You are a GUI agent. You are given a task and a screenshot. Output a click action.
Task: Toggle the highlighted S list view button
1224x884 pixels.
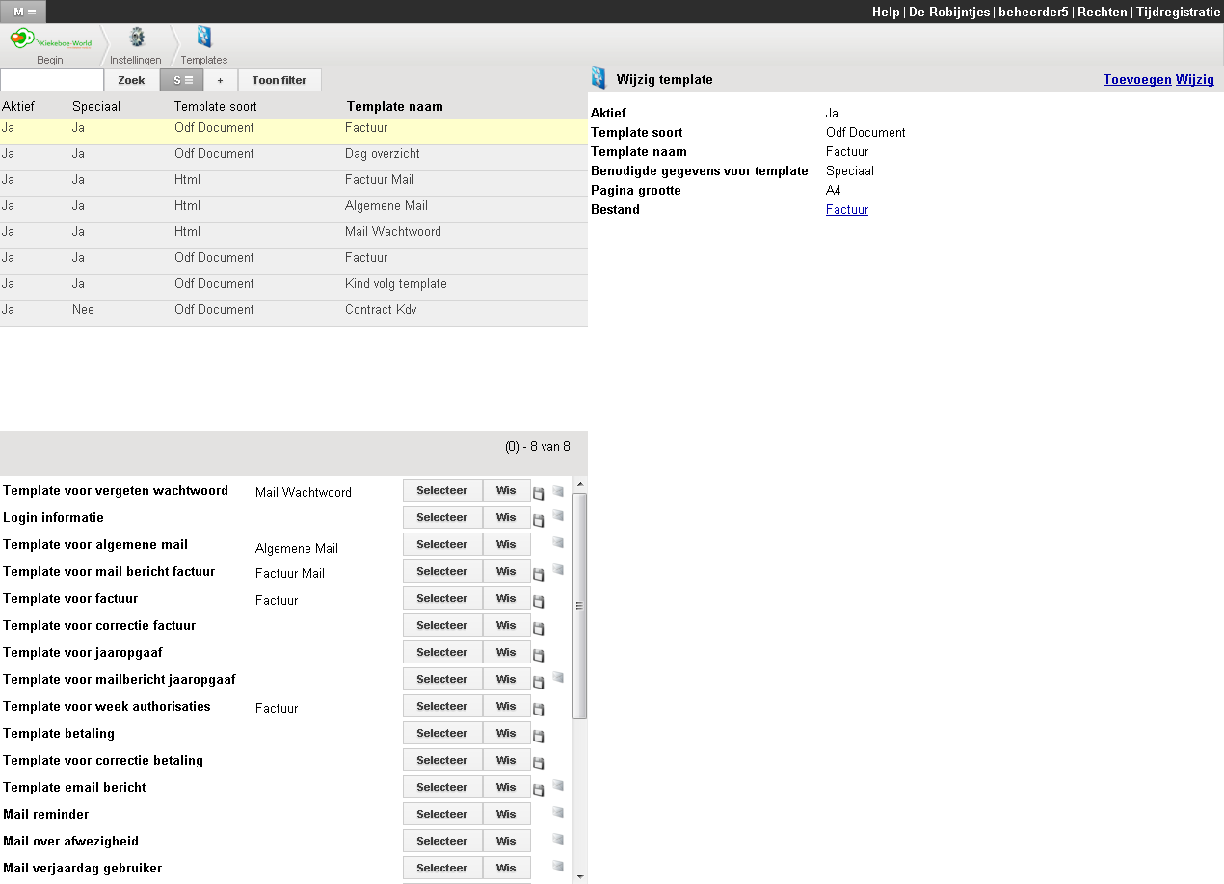181,80
